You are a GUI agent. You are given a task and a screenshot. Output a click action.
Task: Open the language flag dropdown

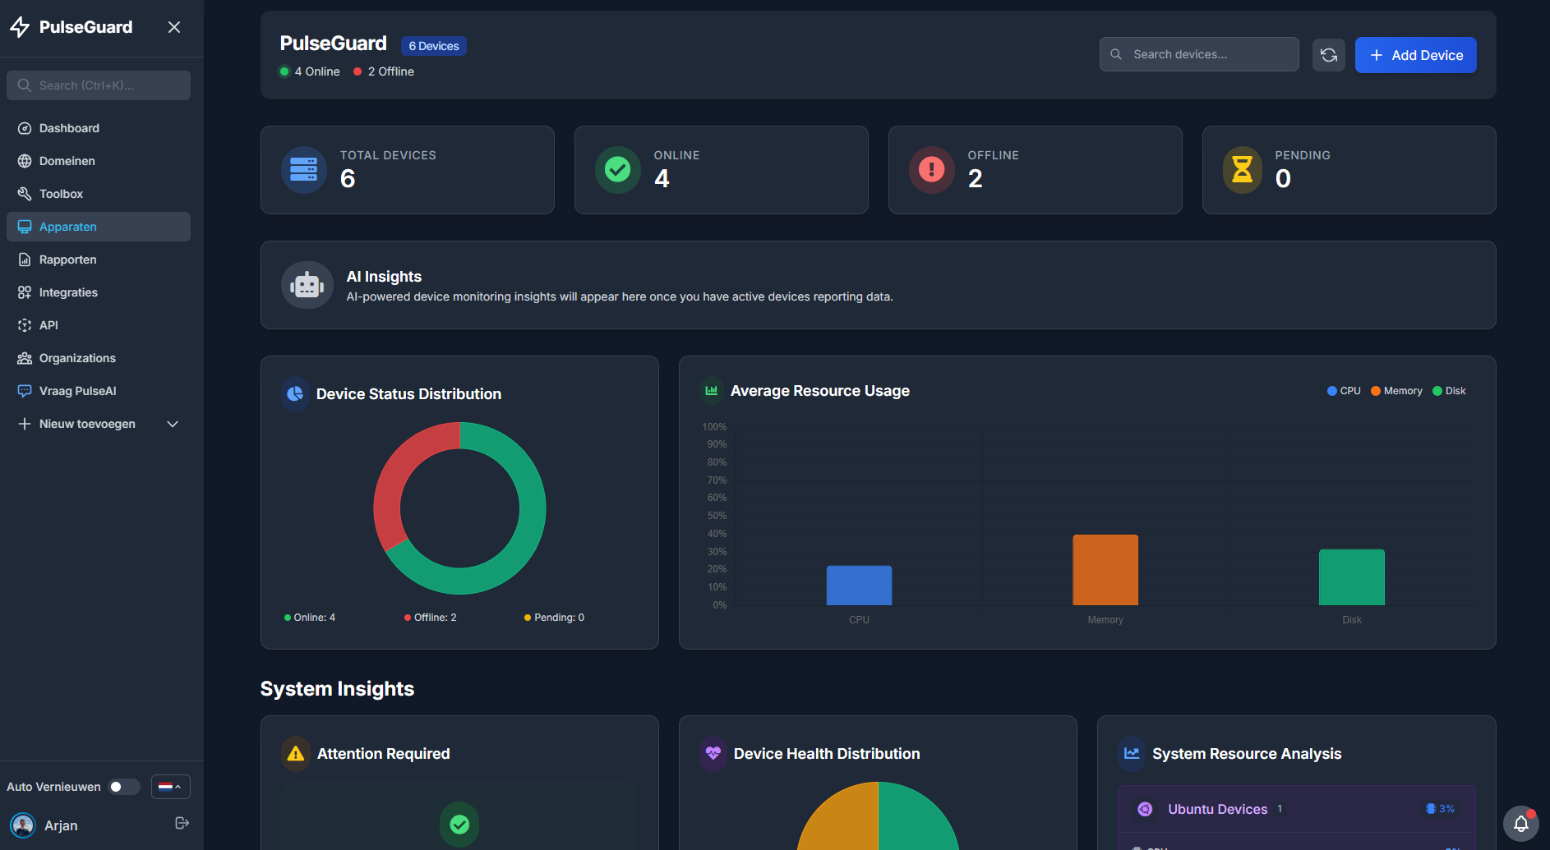[x=169, y=786]
